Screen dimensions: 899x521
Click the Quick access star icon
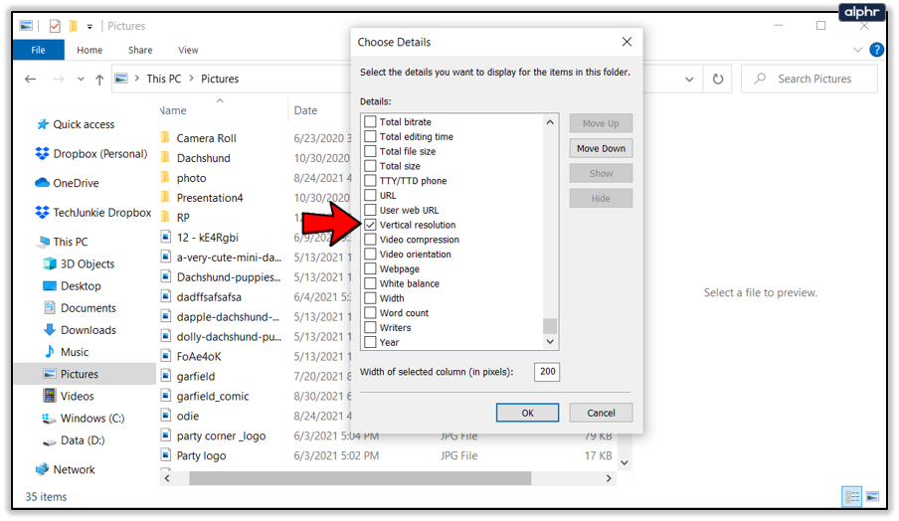43,124
